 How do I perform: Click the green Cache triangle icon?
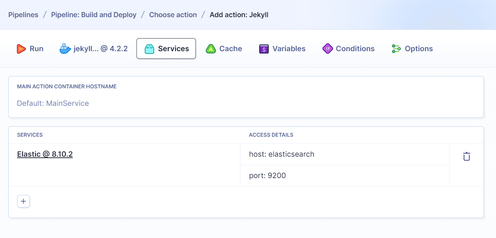coord(211,48)
